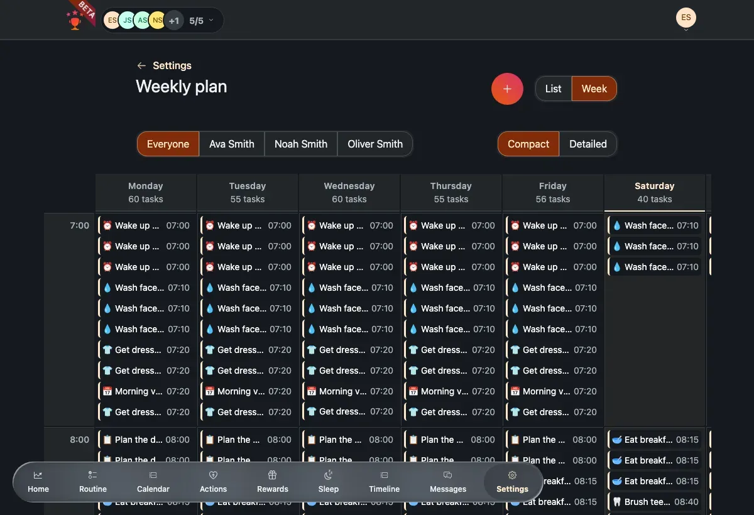Filter tasks for Everyone
The height and width of the screenshot is (515, 754).
click(x=168, y=144)
